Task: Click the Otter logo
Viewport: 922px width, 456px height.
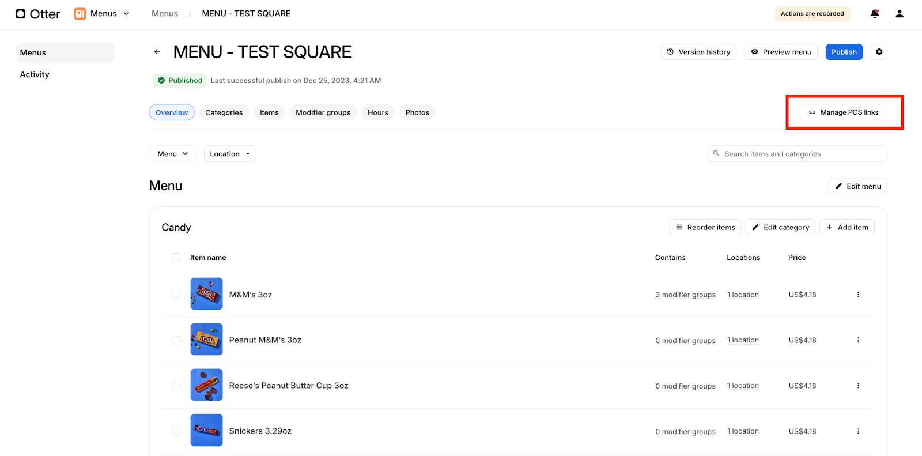Action: 37,14
